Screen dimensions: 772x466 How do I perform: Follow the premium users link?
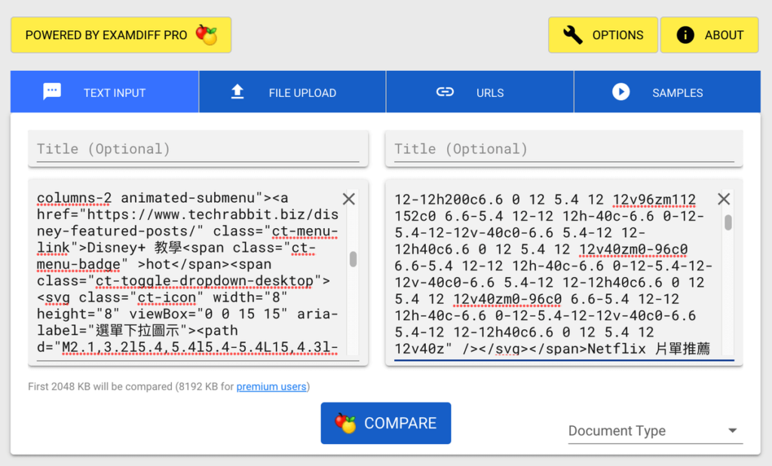tap(271, 386)
